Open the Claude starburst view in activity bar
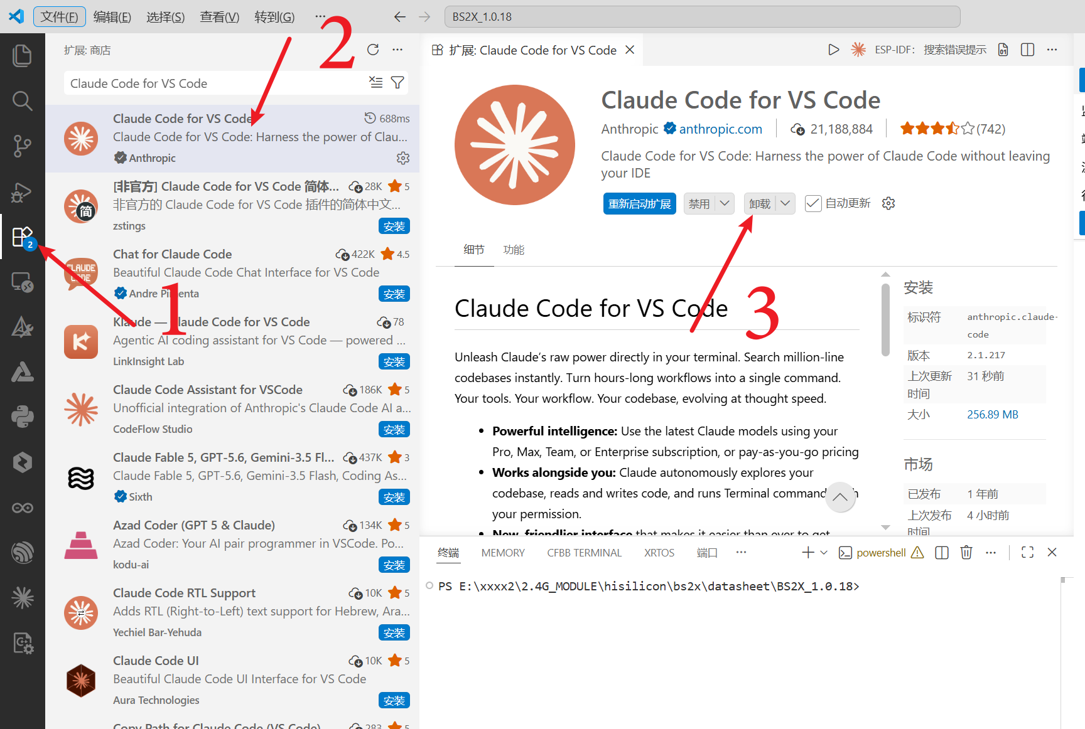The width and height of the screenshot is (1085, 729). [23, 598]
